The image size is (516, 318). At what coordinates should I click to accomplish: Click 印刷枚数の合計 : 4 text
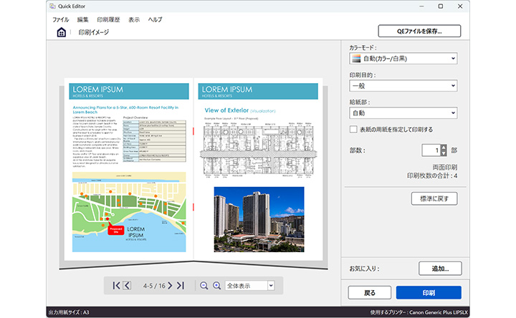(x=431, y=175)
